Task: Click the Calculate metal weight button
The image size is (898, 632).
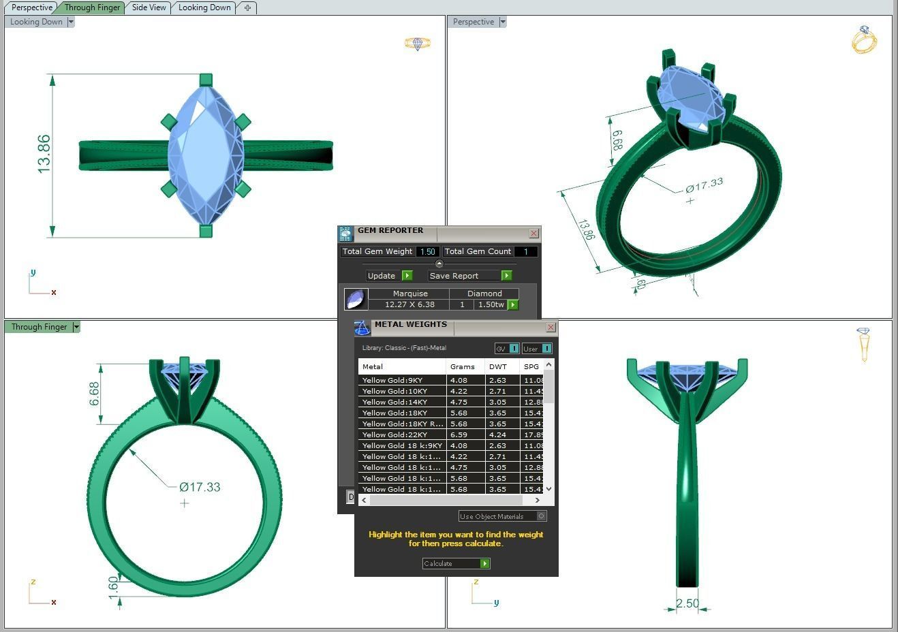Action: click(x=456, y=563)
